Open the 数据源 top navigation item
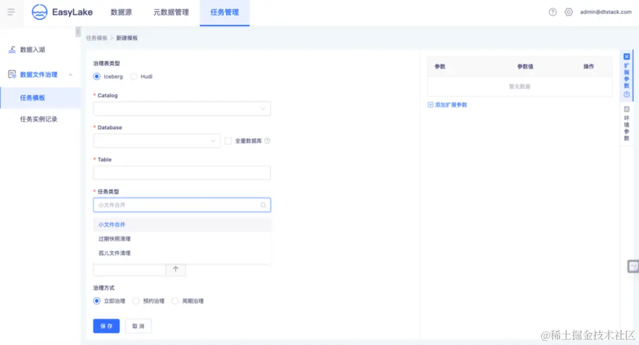This screenshot has width=639, height=345. tap(121, 12)
